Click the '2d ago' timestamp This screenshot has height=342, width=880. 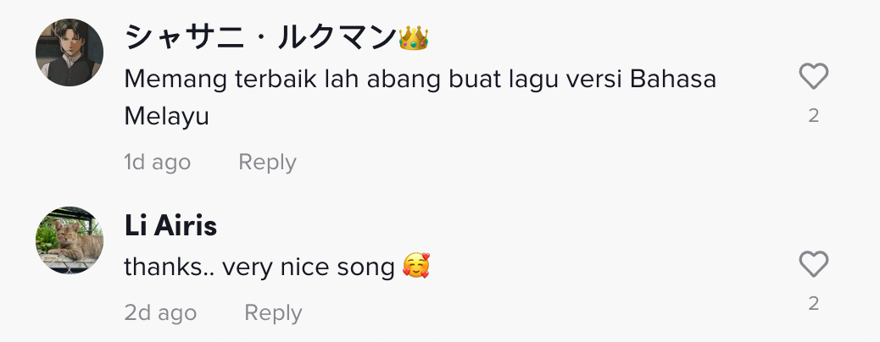tap(160, 312)
